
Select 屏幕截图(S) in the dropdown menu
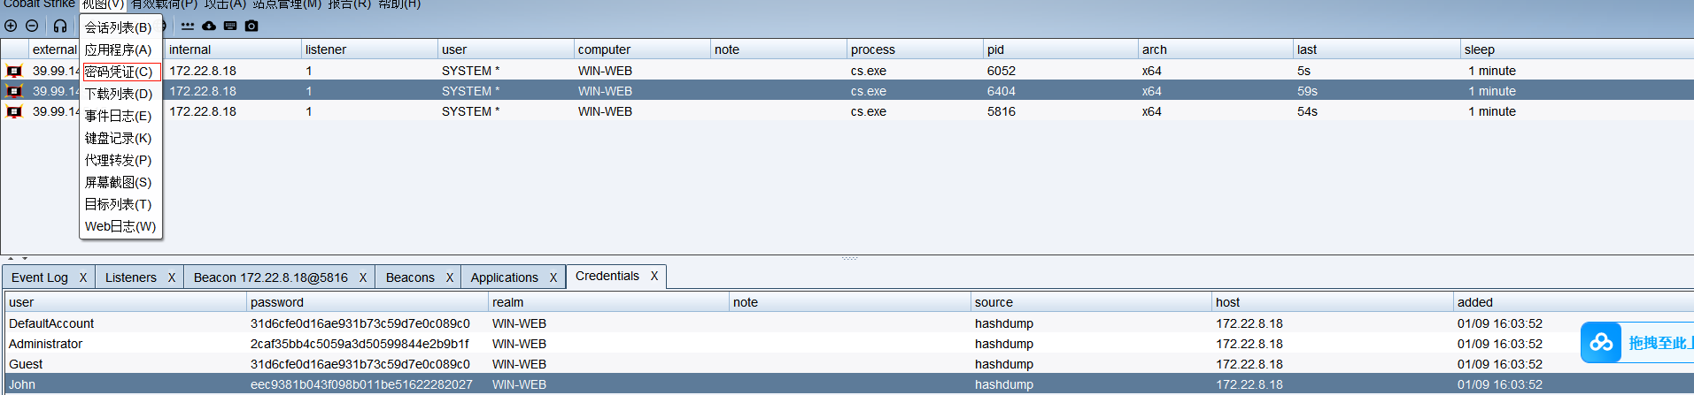click(119, 182)
